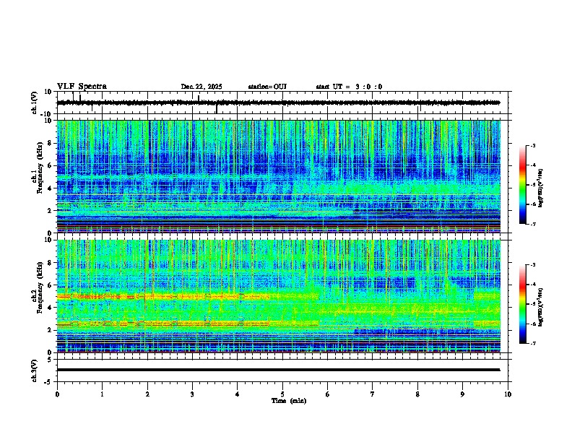572x442 pixels.
Task: Click the "-7" label on lower colorbar
Action: click(532, 344)
